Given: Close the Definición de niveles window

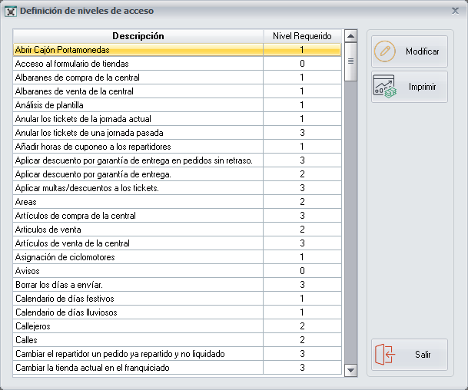Looking at the screenshot, I should click(x=453, y=11).
